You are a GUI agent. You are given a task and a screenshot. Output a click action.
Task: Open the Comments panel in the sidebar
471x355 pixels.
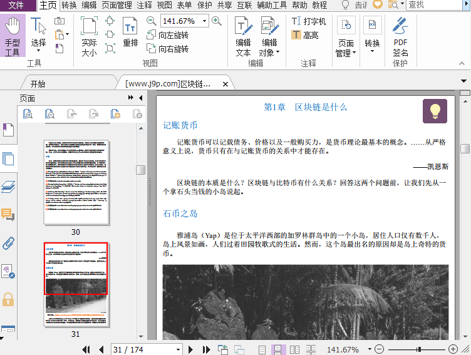pyautogui.click(x=8, y=215)
